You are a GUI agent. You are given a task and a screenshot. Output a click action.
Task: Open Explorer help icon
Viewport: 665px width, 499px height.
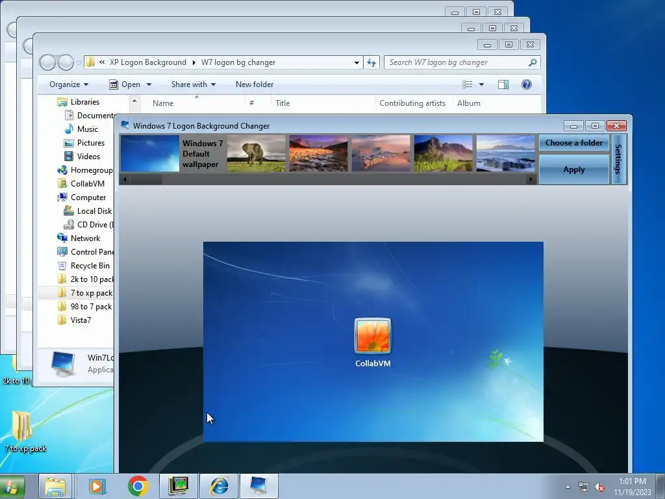[526, 84]
